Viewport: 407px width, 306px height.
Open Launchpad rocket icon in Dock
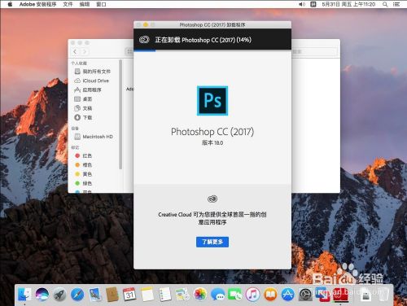(59, 295)
